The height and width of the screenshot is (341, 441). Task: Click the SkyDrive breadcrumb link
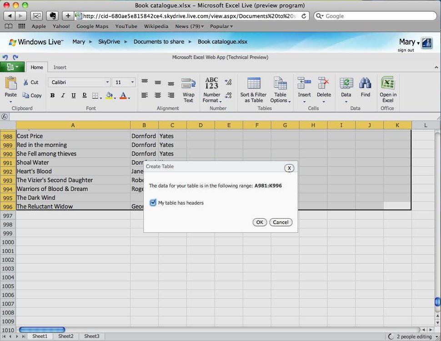tap(109, 41)
